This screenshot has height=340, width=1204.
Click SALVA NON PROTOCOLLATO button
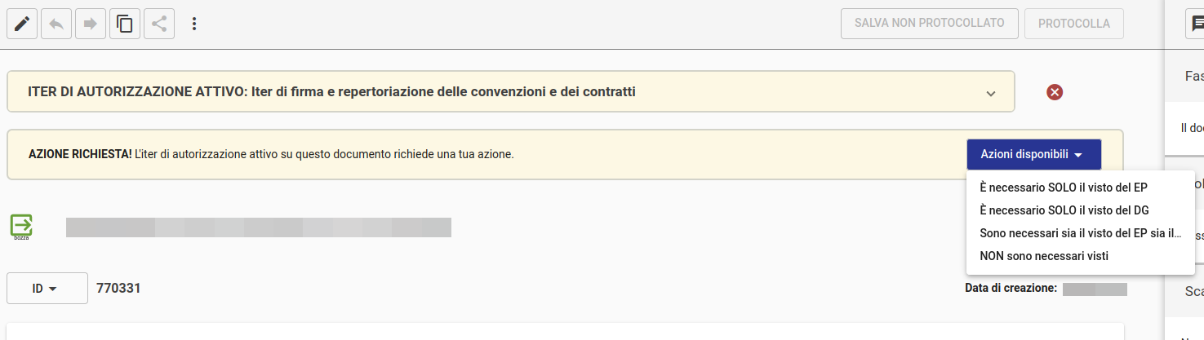(929, 24)
